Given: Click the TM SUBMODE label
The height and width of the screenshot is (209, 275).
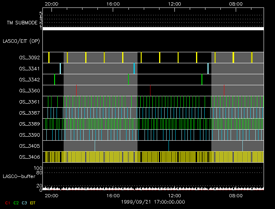Looking at the screenshot, I should [22, 23].
